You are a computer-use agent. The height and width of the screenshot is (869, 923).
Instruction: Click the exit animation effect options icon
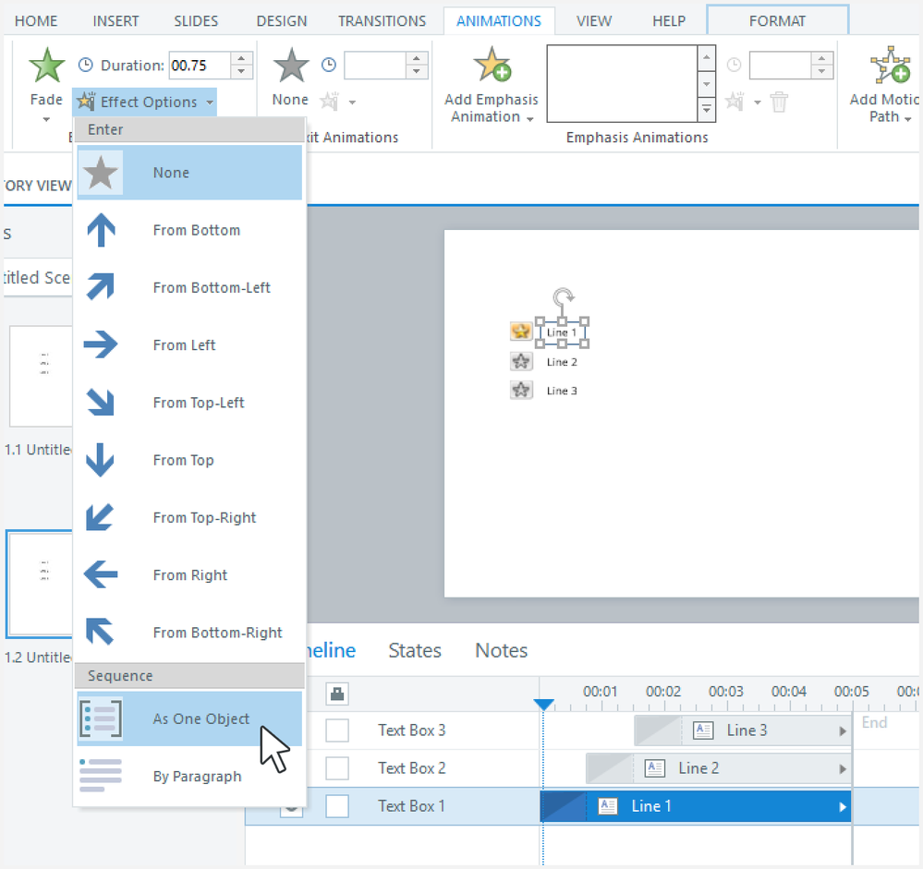(330, 102)
